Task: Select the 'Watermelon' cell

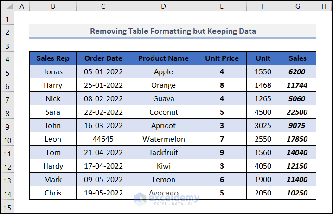Action: coord(163,139)
